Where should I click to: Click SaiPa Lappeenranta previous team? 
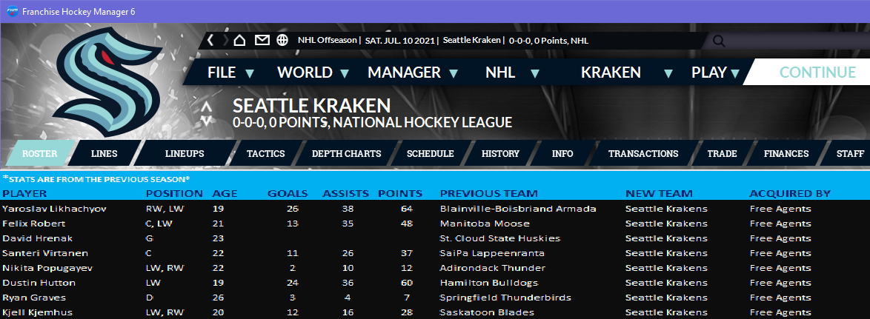point(492,253)
